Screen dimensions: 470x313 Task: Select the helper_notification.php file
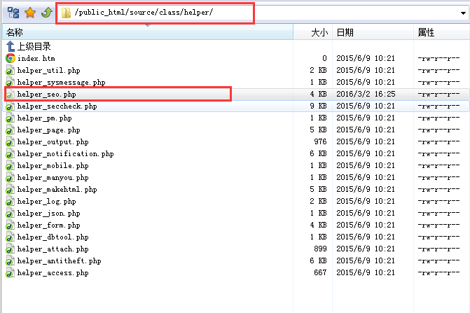pos(65,153)
